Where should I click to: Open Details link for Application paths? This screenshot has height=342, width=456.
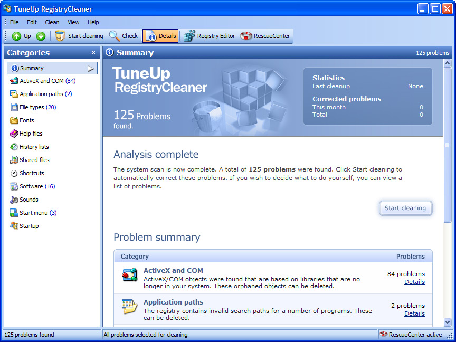pyautogui.click(x=414, y=313)
